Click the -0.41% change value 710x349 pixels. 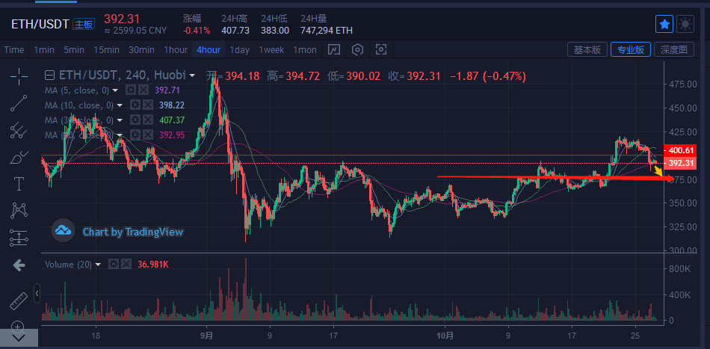coord(197,31)
